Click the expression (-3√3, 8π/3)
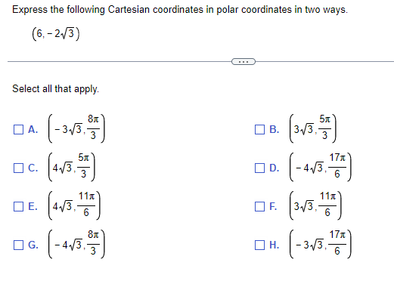This screenshot has height=287, width=394. point(76,128)
